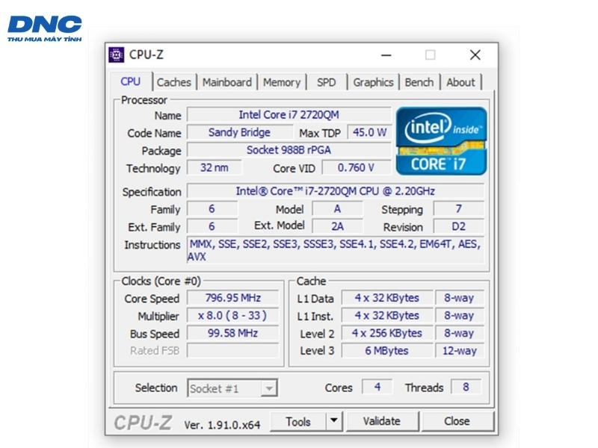Close the CPU-Z window with the X
The width and height of the screenshot is (598, 448).
[x=475, y=55]
